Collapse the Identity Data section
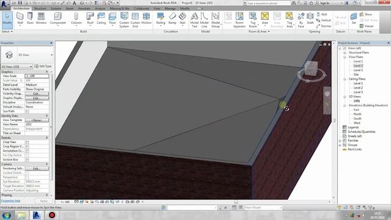This screenshot has height=220, width=391. tap(46, 116)
